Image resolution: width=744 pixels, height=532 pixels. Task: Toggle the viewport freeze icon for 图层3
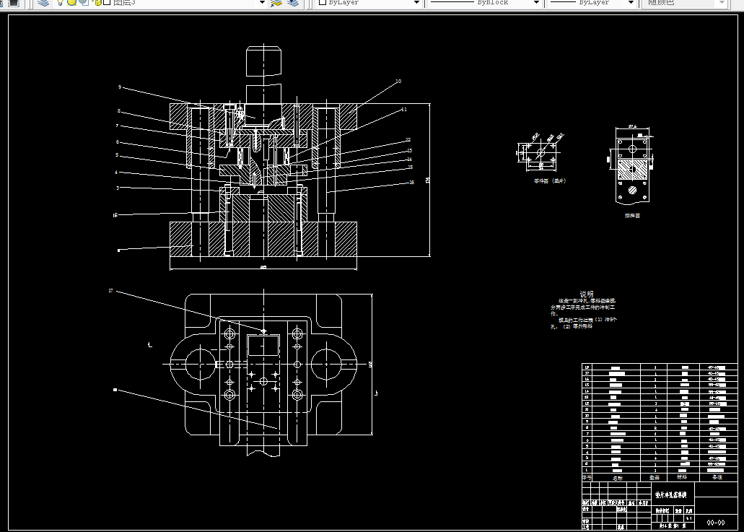(84, 2)
